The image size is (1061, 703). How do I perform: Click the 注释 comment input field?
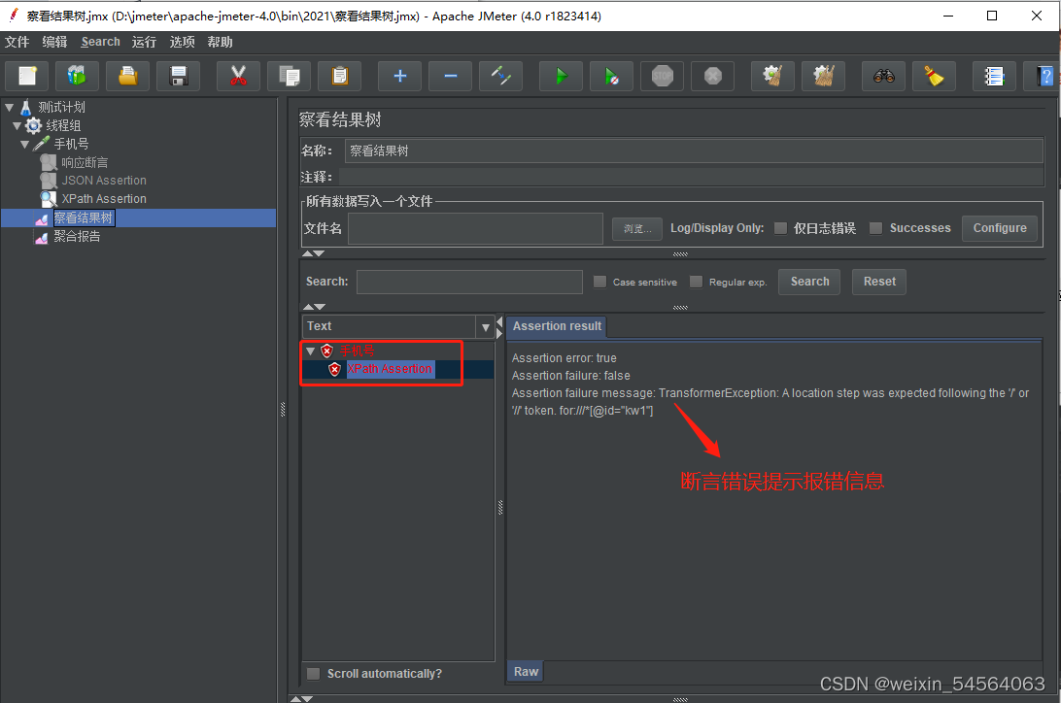click(690, 177)
